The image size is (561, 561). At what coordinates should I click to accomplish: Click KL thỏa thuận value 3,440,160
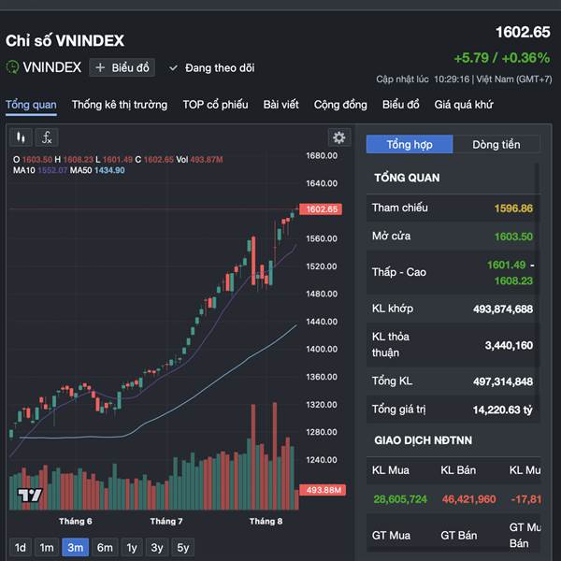point(509,345)
